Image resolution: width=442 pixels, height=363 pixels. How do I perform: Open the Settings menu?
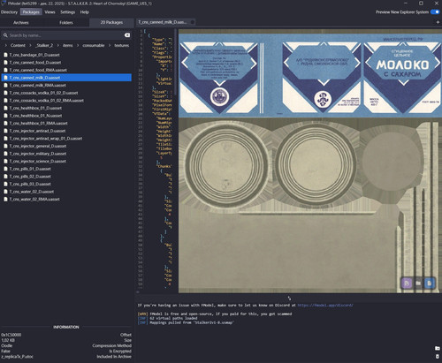(67, 12)
